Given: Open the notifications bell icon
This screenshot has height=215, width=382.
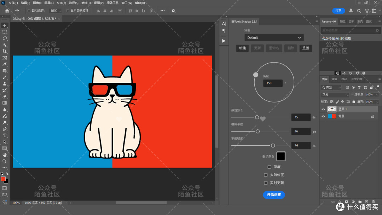Looking at the screenshot, I should pyautogui.click(x=351, y=11).
